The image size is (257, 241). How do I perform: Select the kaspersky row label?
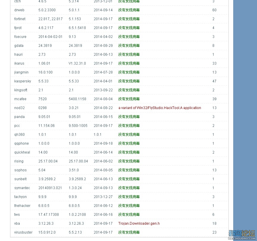[23, 81]
